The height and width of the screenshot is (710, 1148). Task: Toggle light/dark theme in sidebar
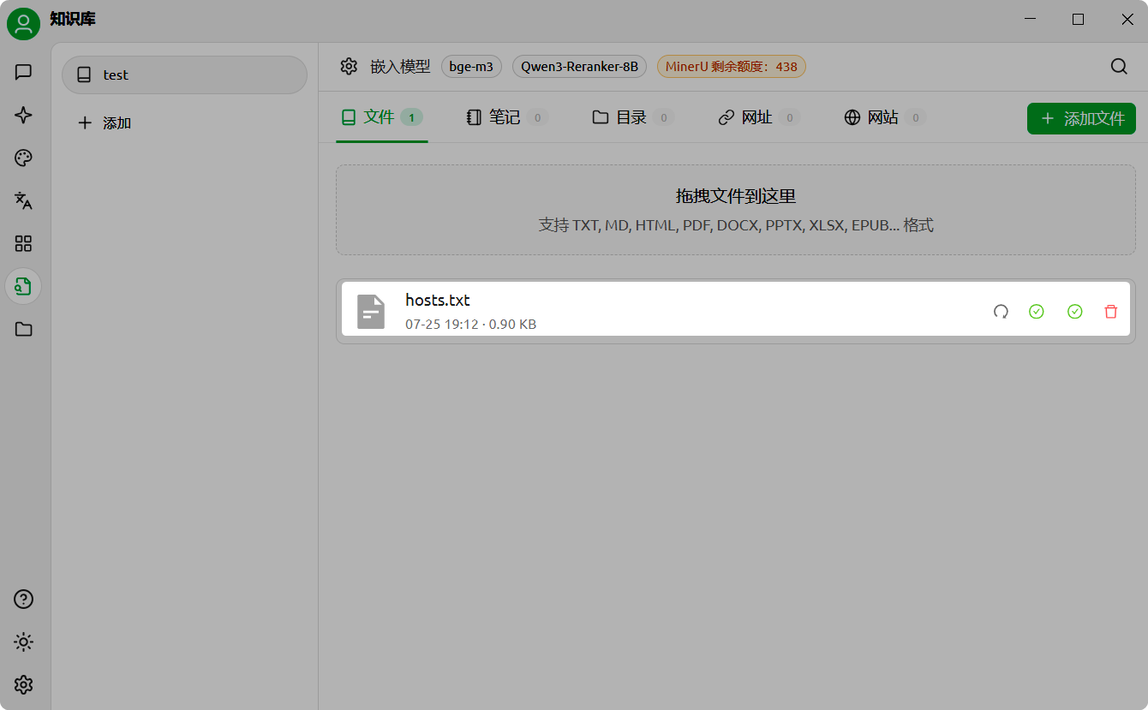click(x=23, y=641)
